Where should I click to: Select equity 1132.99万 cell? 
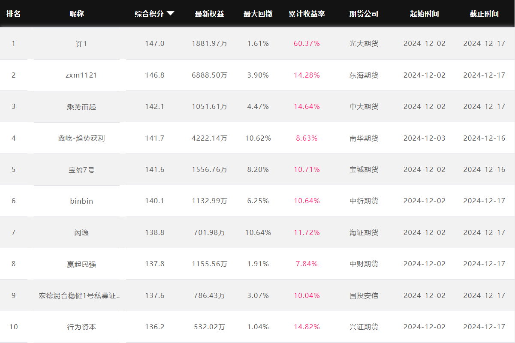[x=209, y=201]
